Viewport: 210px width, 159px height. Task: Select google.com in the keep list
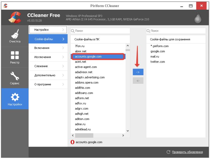[x=176, y=51]
